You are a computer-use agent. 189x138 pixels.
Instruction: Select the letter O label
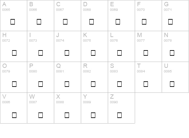click(5, 66)
